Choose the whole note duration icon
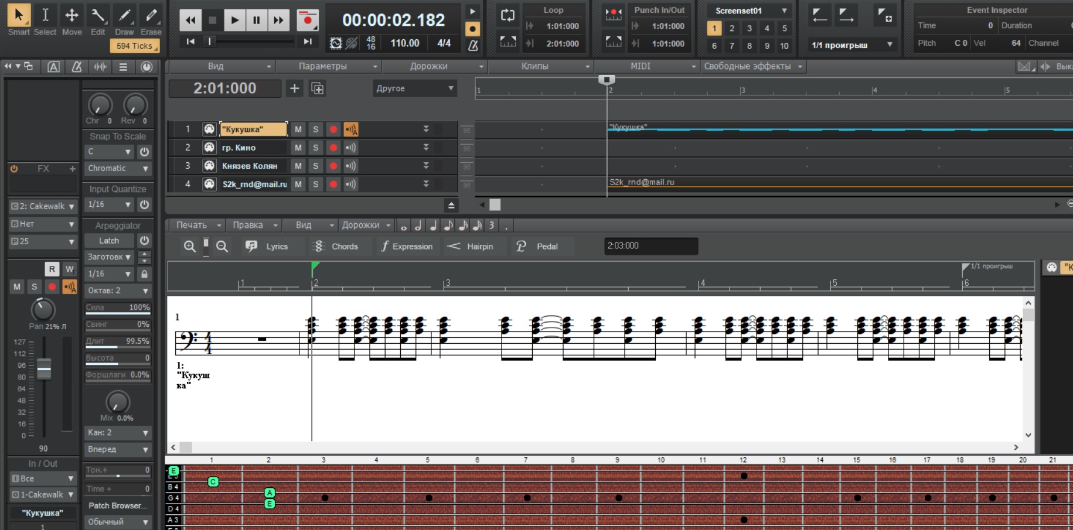 (404, 225)
